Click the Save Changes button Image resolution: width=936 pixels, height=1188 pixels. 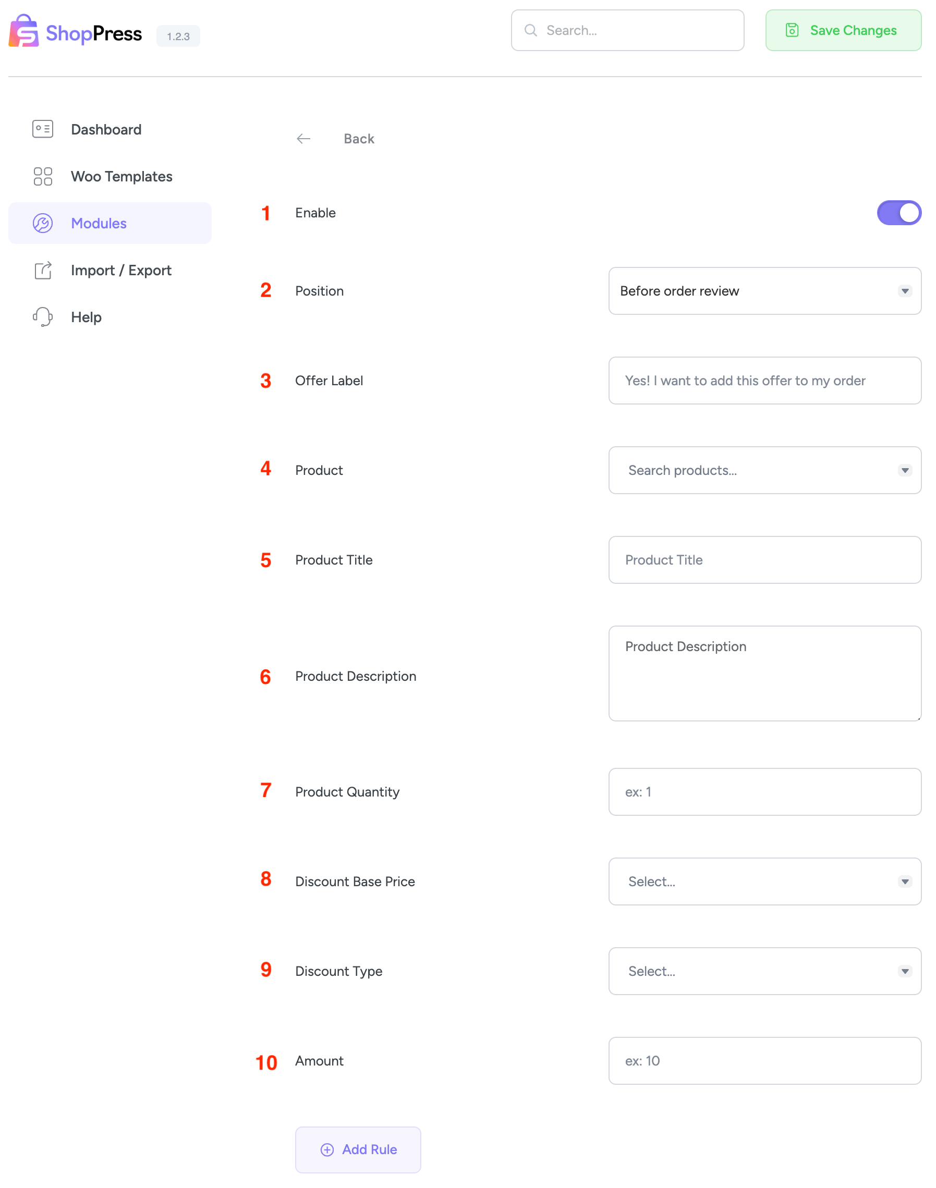pyautogui.click(x=843, y=31)
